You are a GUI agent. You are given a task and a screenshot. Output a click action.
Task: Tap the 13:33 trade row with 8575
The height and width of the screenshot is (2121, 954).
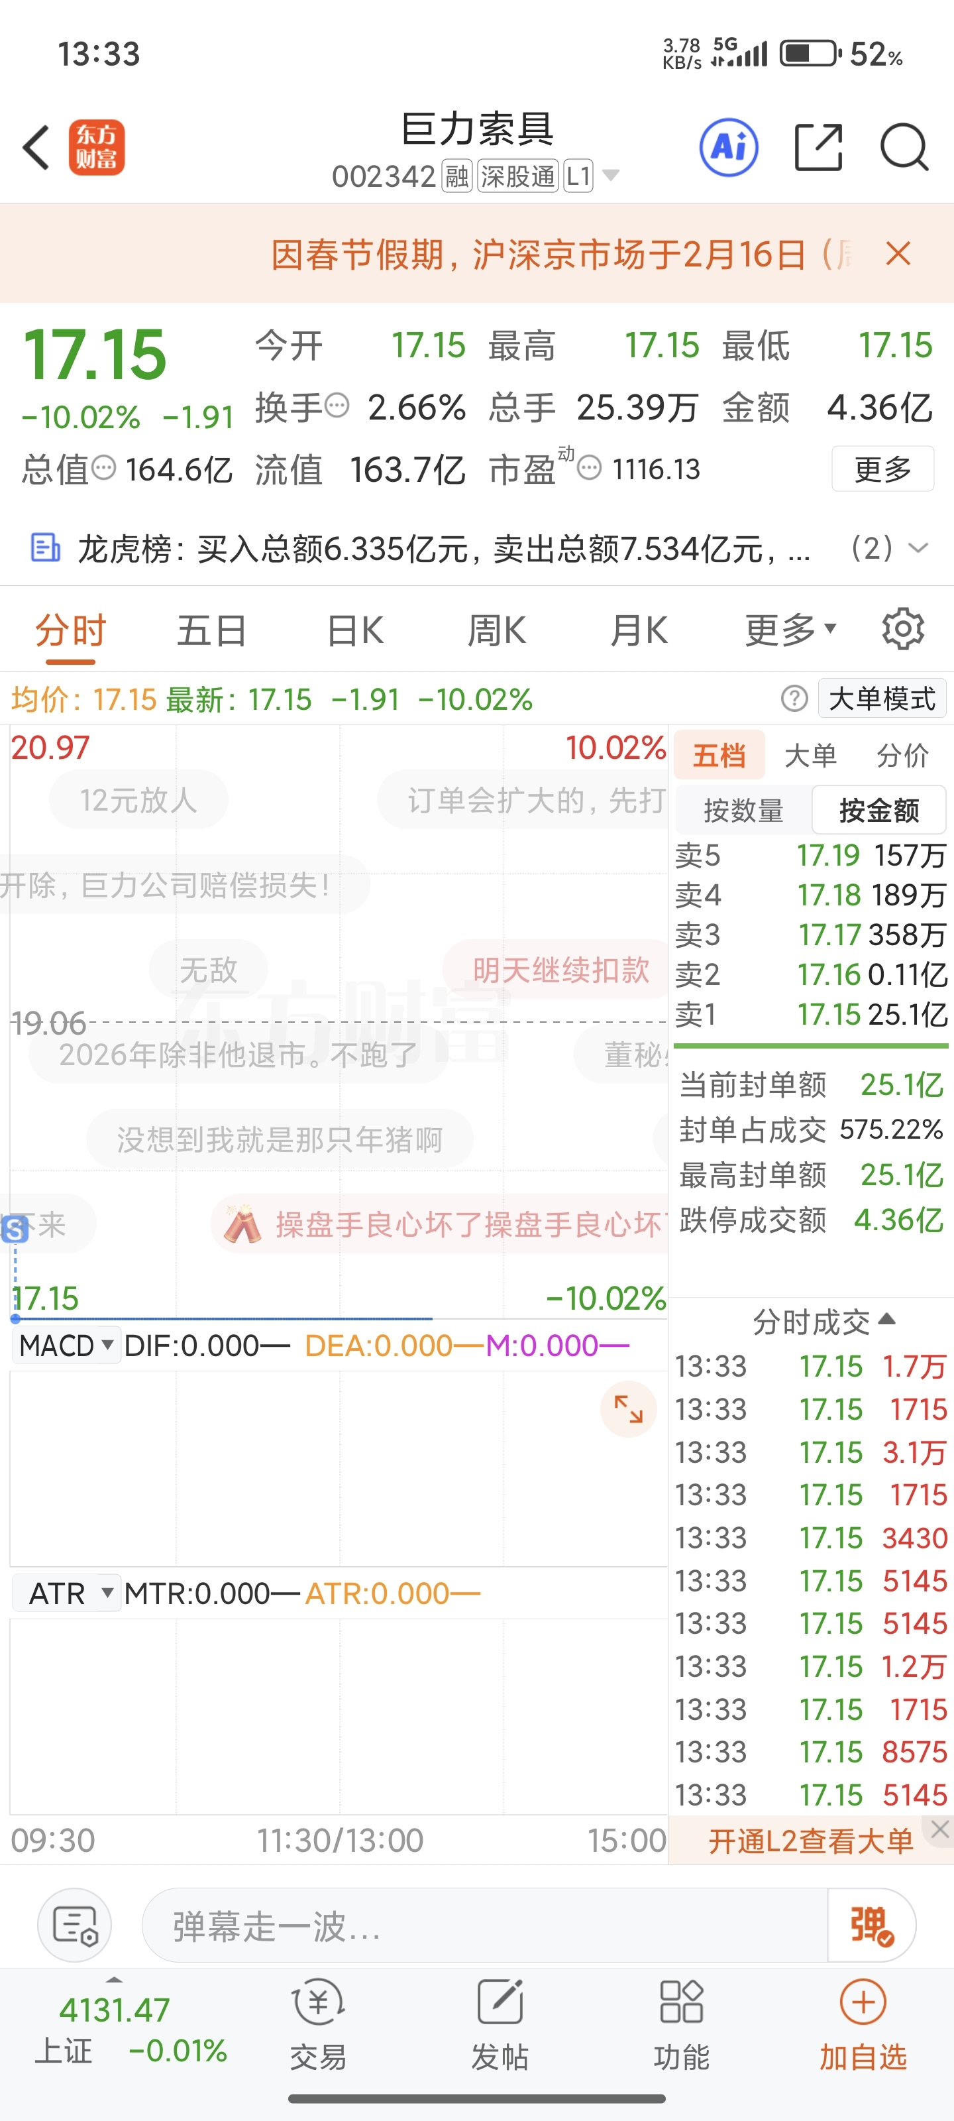coord(811,1751)
